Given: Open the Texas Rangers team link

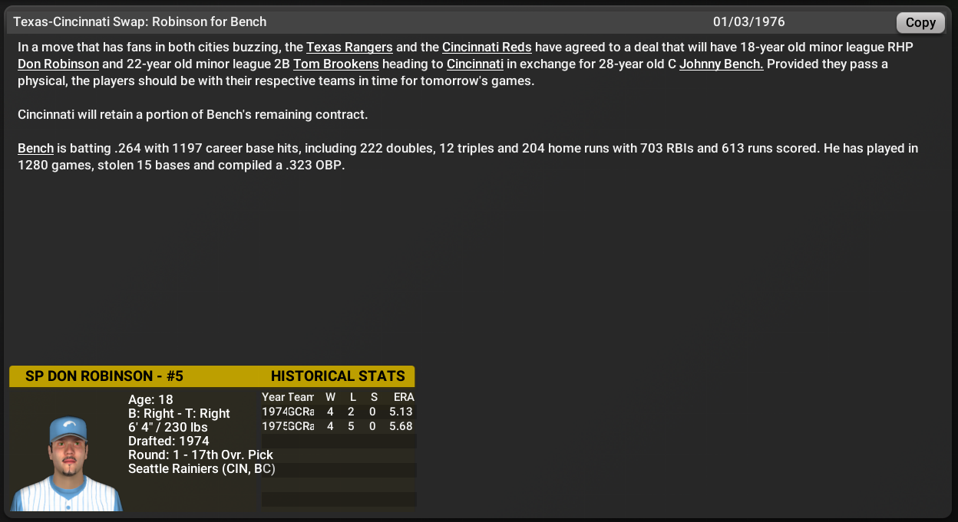Looking at the screenshot, I should [349, 48].
